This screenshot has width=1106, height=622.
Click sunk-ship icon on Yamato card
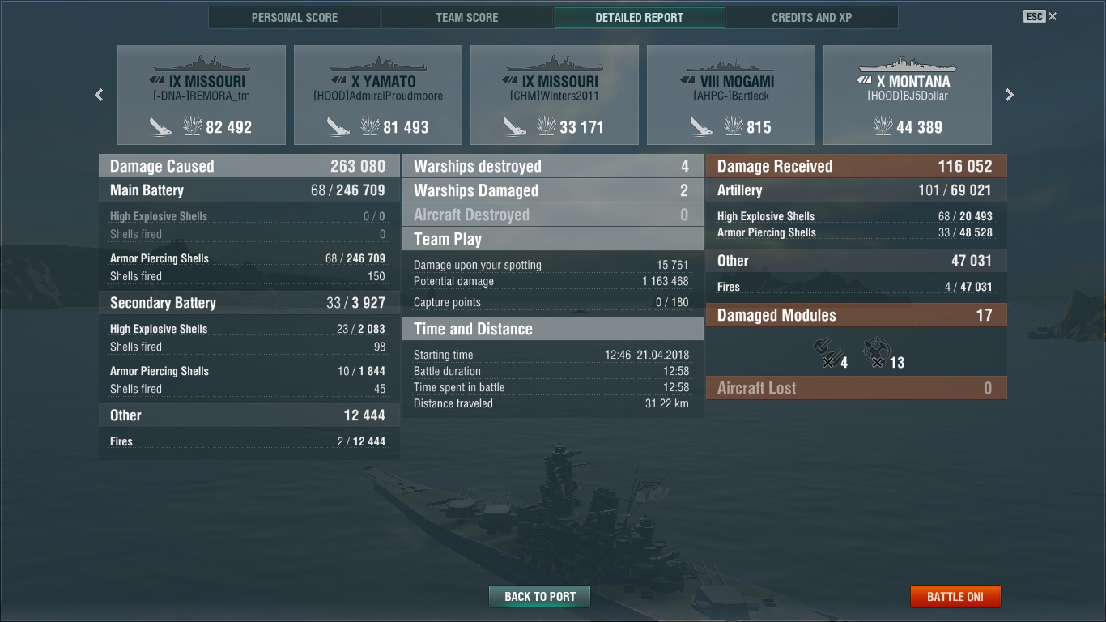point(338,126)
